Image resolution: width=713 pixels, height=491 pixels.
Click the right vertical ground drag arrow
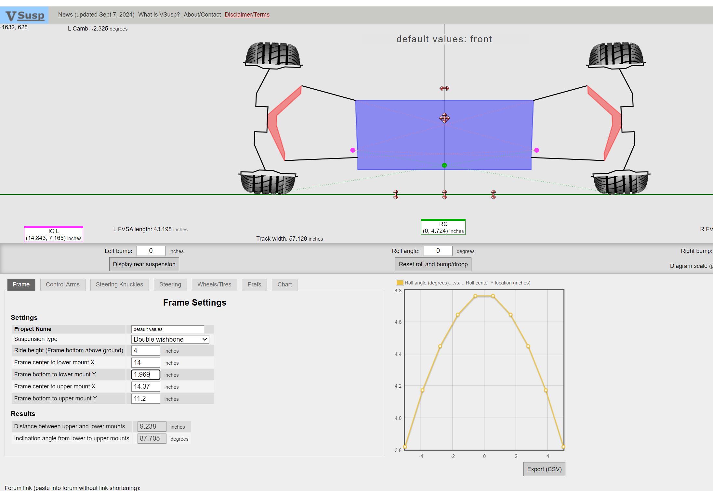pyautogui.click(x=493, y=195)
